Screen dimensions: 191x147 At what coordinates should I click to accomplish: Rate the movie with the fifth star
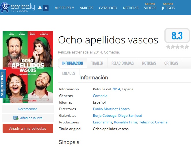pyautogui.click(x=187, y=47)
